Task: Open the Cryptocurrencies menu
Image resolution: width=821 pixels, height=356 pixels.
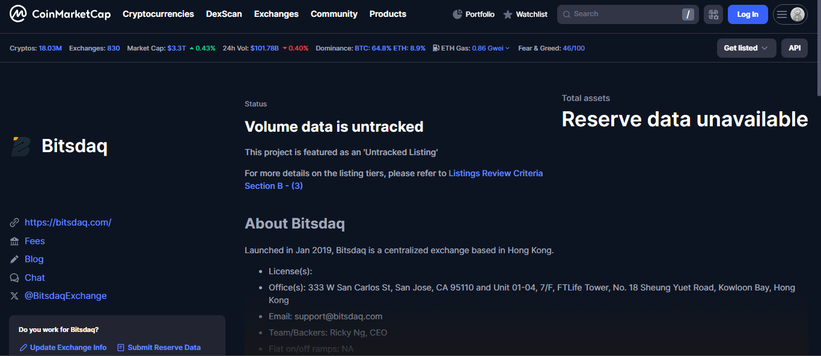Action: click(x=158, y=14)
